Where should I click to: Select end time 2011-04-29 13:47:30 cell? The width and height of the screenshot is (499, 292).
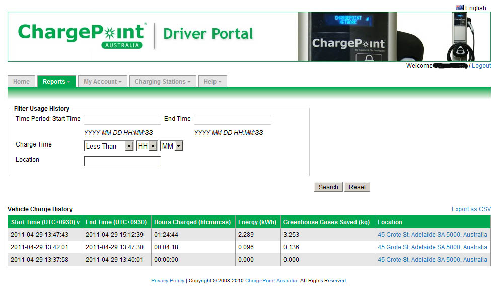pyautogui.click(x=117, y=247)
